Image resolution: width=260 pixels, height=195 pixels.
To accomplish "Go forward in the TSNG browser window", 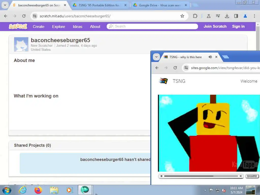I will [x=166, y=68].
